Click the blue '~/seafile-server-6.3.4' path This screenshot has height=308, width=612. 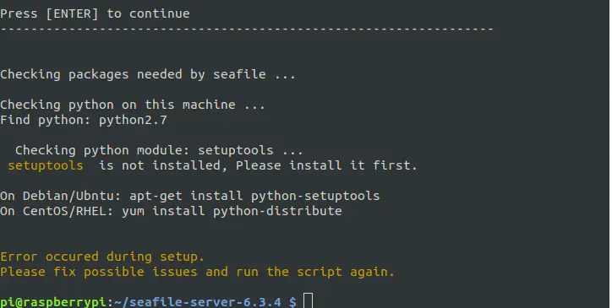pos(198,302)
